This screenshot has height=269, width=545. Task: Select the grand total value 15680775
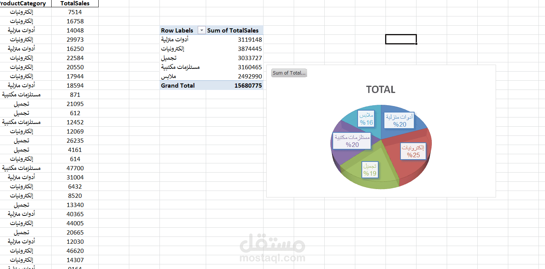pyautogui.click(x=234, y=85)
